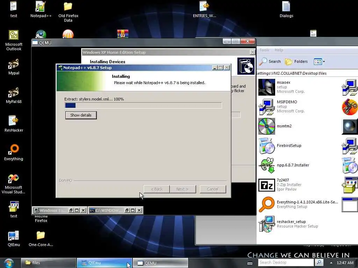Screen dimensions: 358x268
Task: Select msaoex setup in files window
Action: point(282,87)
